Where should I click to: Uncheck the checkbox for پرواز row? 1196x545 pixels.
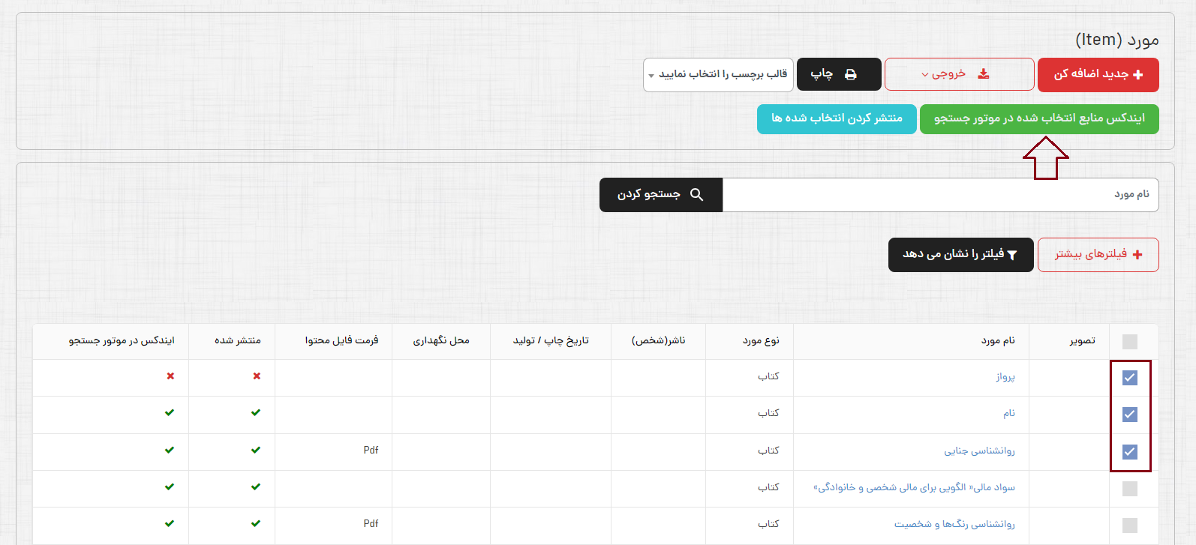point(1129,378)
